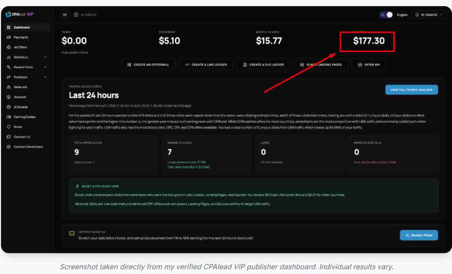This screenshot has width=452, height=274.
Task: Click the 'Offer clicks from USA' green text
Action: (189, 167)
